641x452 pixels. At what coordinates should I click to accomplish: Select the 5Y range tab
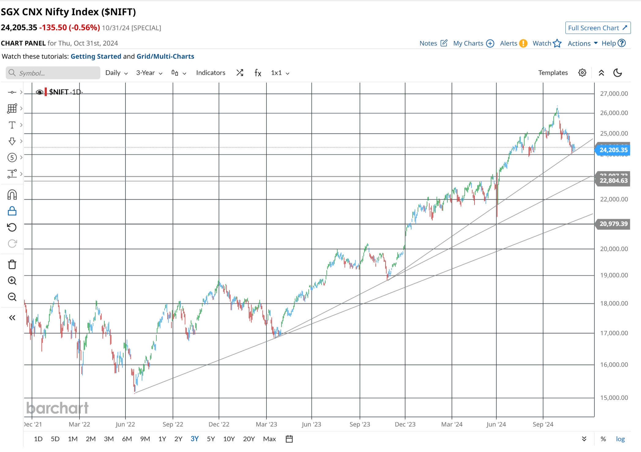point(211,439)
